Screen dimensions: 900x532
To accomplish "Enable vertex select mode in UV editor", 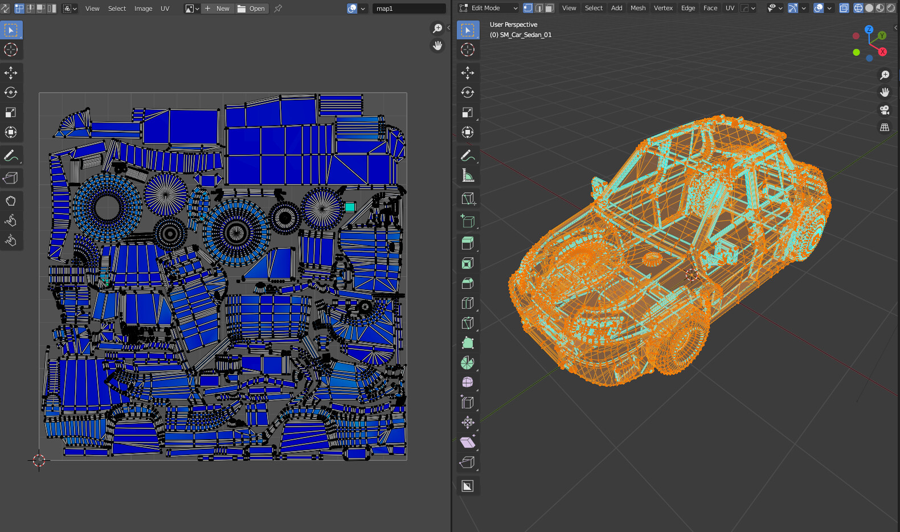I will (x=19, y=9).
